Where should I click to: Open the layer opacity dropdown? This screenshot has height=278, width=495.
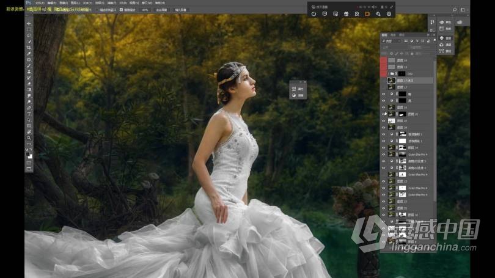(x=427, y=47)
